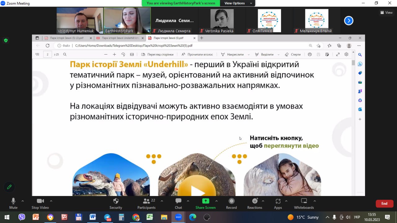Click the green annotate pencil icon

pos(9,187)
